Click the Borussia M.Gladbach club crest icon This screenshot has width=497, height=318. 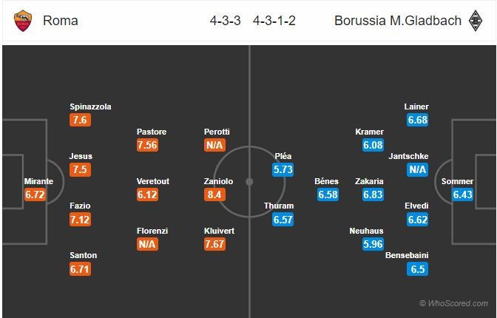475,21
